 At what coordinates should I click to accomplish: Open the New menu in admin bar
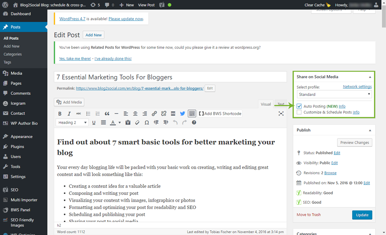click(x=127, y=5)
